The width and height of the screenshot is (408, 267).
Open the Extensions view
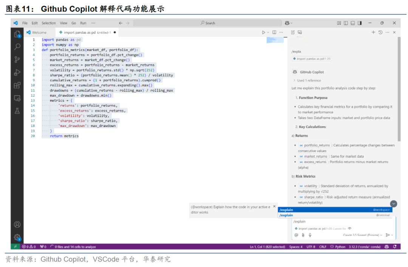coord(17,85)
